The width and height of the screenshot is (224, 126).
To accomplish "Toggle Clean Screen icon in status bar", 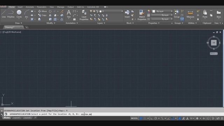I will [218, 118].
